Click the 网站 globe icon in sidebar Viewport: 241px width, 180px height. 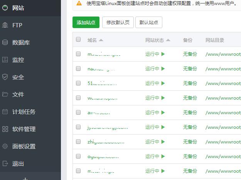tap(5, 8)
